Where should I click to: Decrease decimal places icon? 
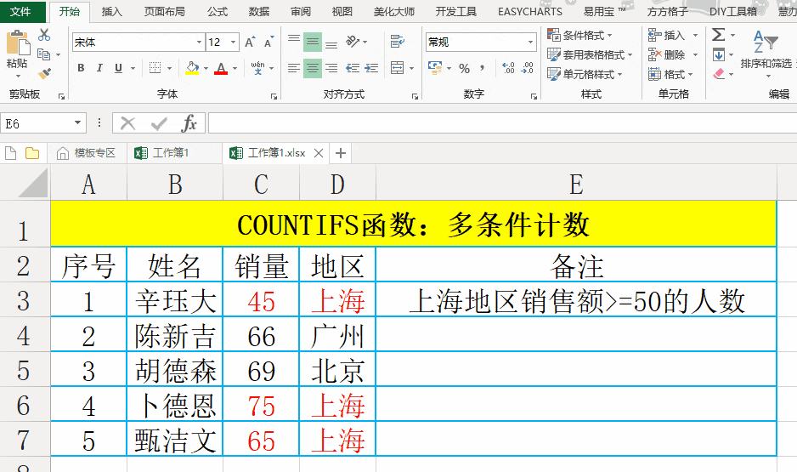tap(528, 68)
